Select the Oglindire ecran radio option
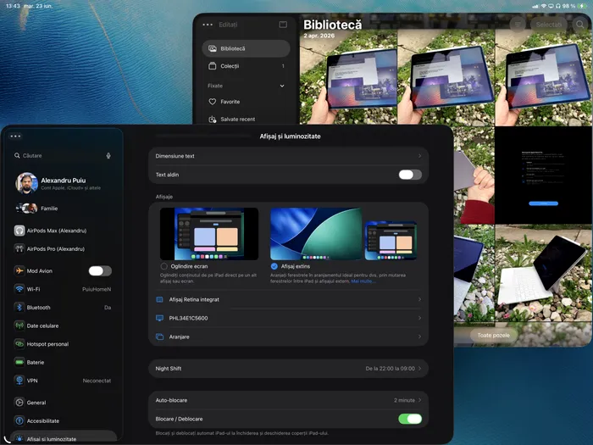 (163, 266)
